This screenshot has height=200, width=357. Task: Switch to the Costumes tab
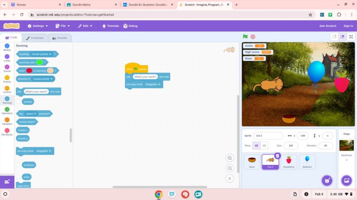click(x=35, y=38)
